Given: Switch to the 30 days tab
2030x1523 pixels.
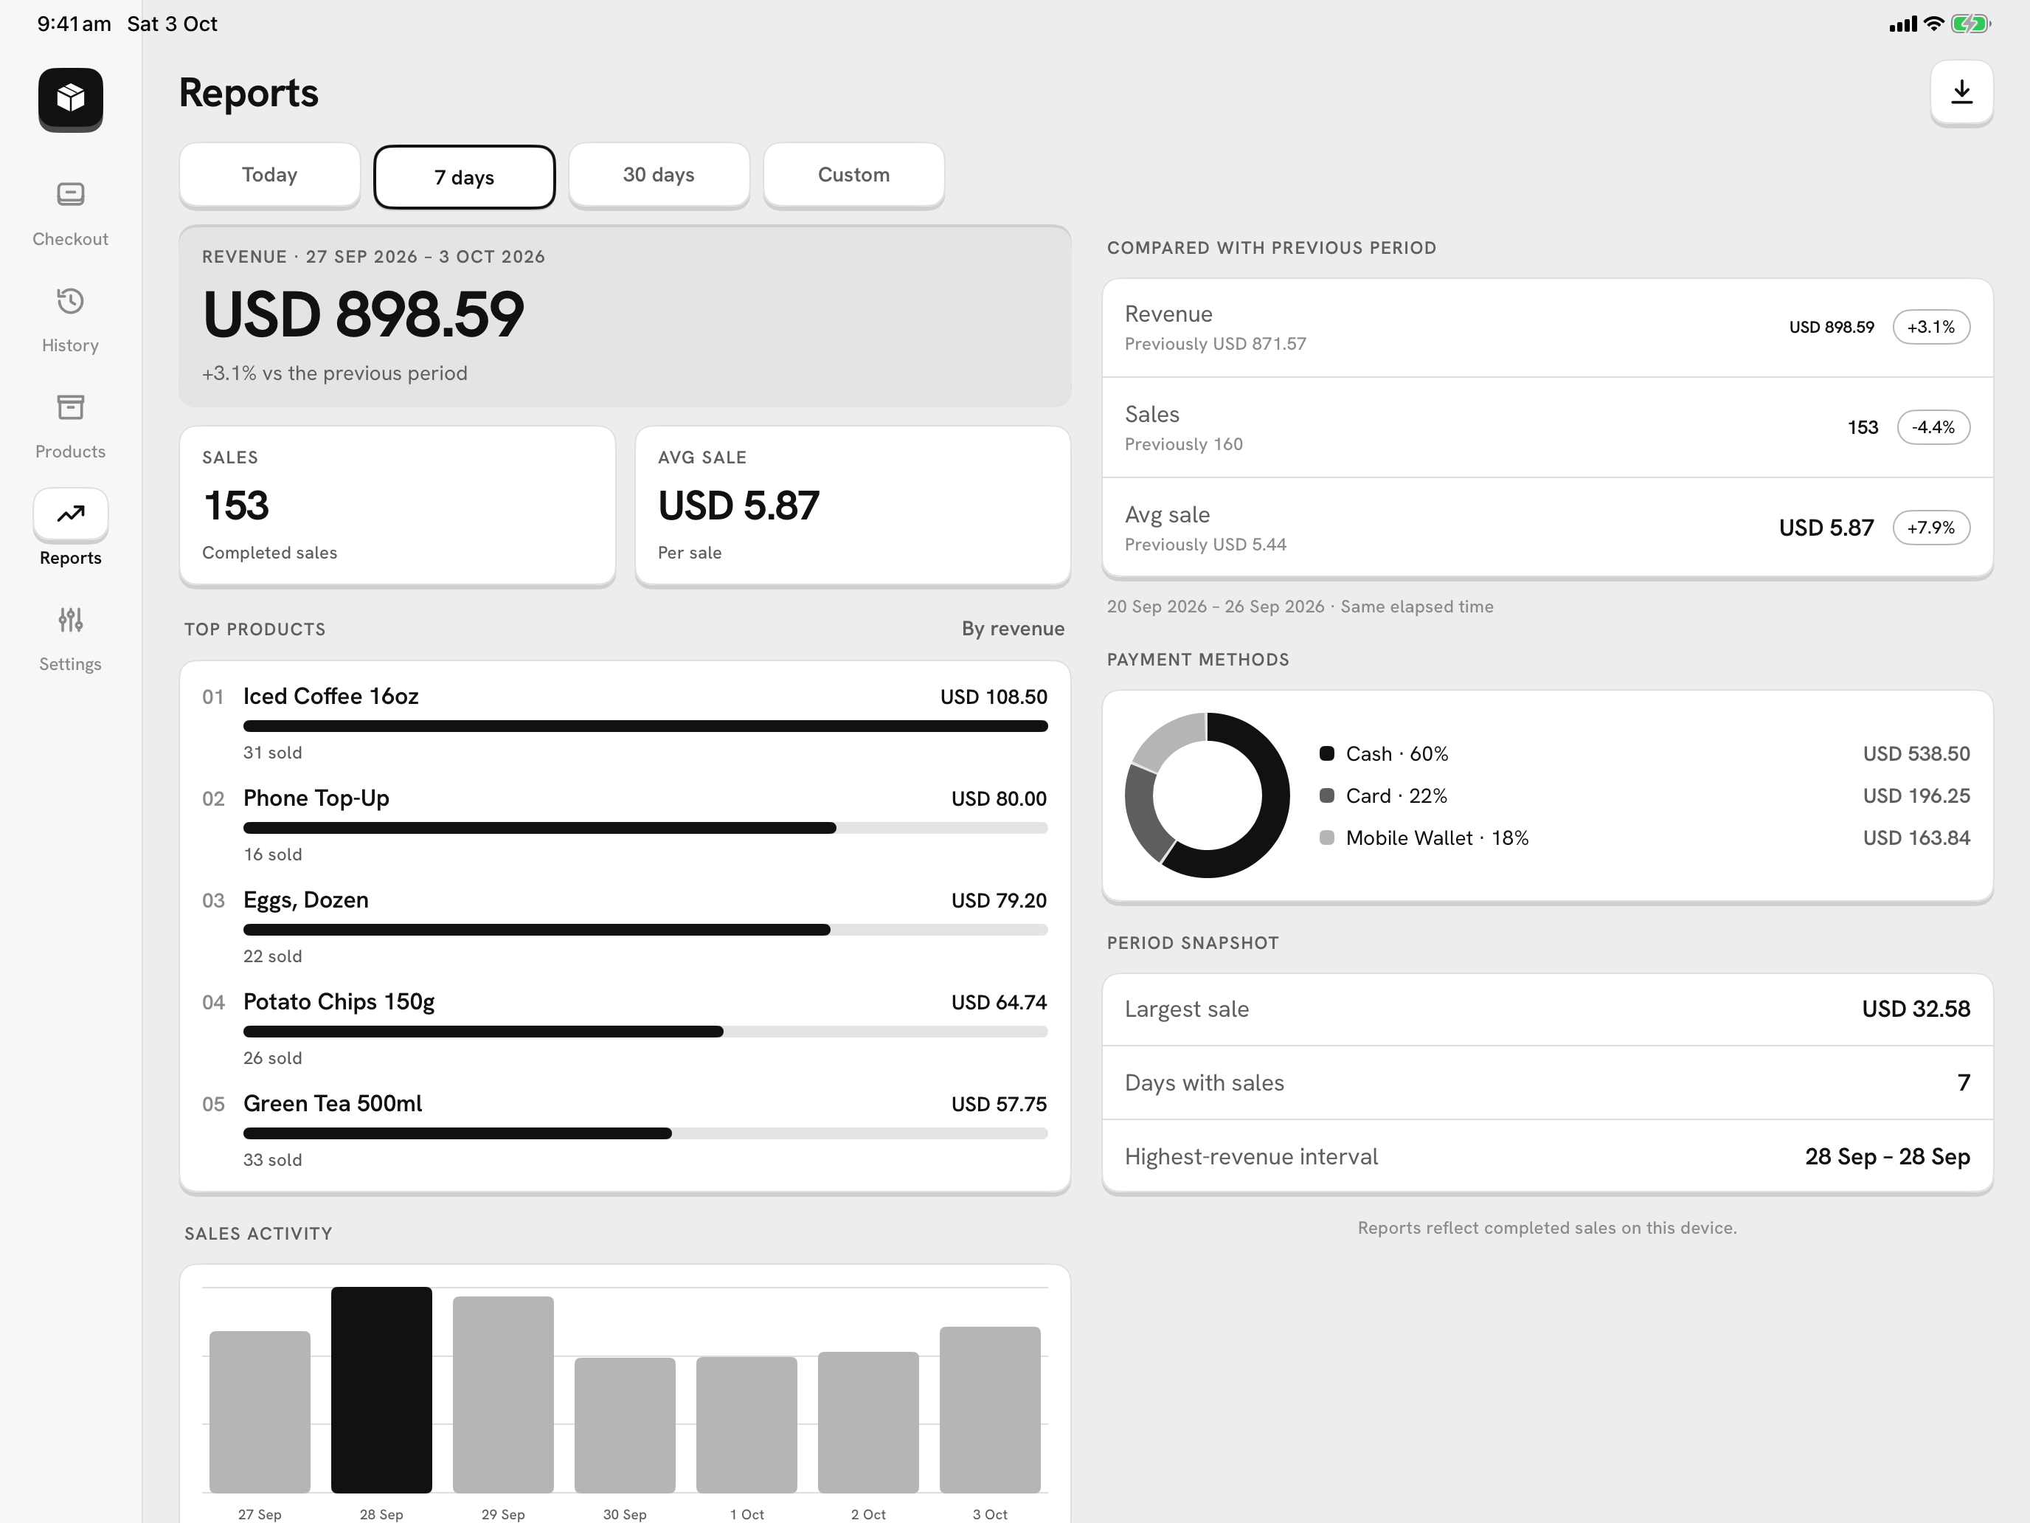Looking at the screenshot, I should pos(659,174).
